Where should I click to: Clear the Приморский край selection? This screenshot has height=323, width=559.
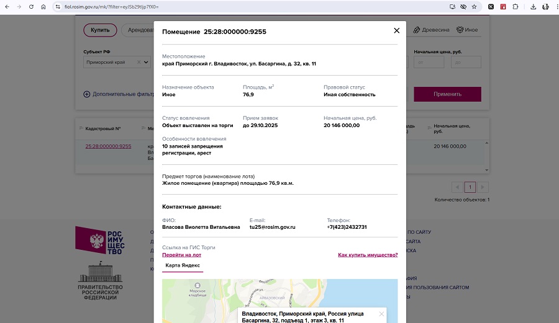click(x=138, y=62)
